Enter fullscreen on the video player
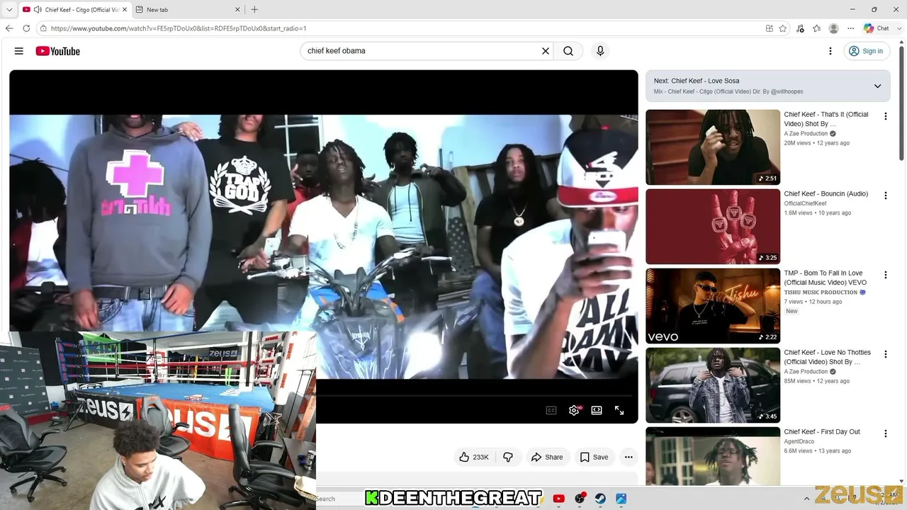The width and height of the screenshot is (907, 510). (619, 410)
